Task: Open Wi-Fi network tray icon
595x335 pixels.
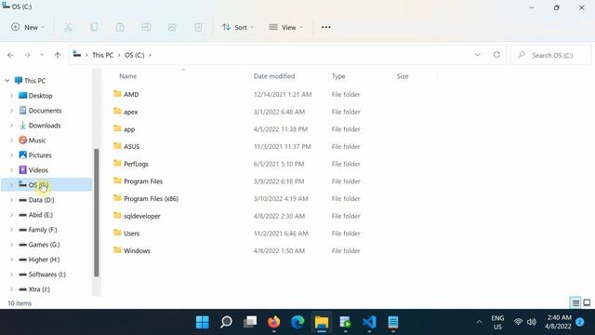Action: click(x=518, y=322)
